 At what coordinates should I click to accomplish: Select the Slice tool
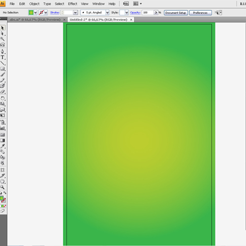pyautogui.click(x=2, y=176)
